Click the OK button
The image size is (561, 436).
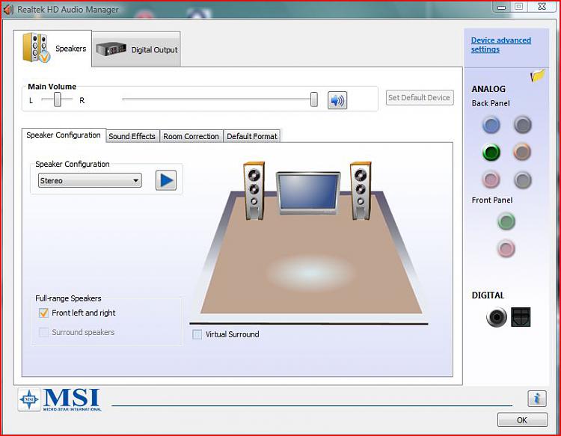tap(522, 420)
